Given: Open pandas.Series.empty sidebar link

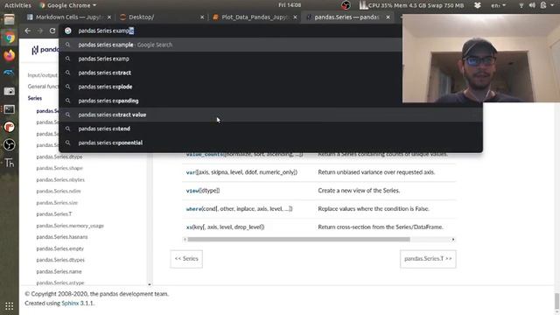Looking at the screenshot, I should 60,248.
